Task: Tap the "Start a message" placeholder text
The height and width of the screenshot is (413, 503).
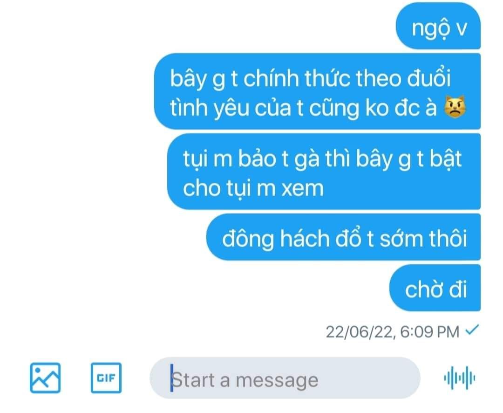Action: (245, 380)
